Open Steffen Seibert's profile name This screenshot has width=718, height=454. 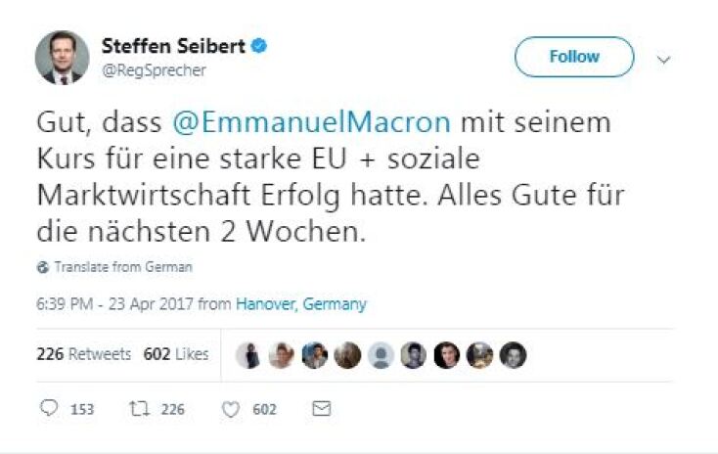(x=174, y=46)
